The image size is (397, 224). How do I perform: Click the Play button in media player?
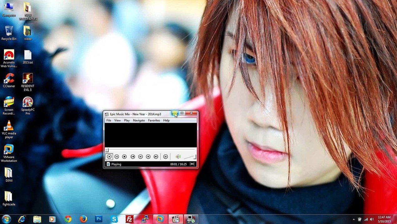click(x=109, y=157)
